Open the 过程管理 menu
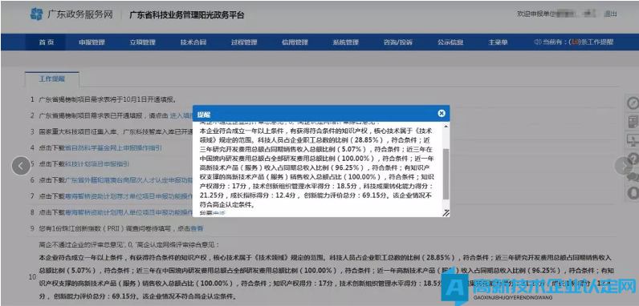The width and height of the screenshot is (639, 306). (x=244, y=42)
